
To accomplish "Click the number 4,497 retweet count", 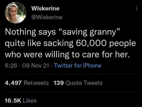I will [13, 83].
